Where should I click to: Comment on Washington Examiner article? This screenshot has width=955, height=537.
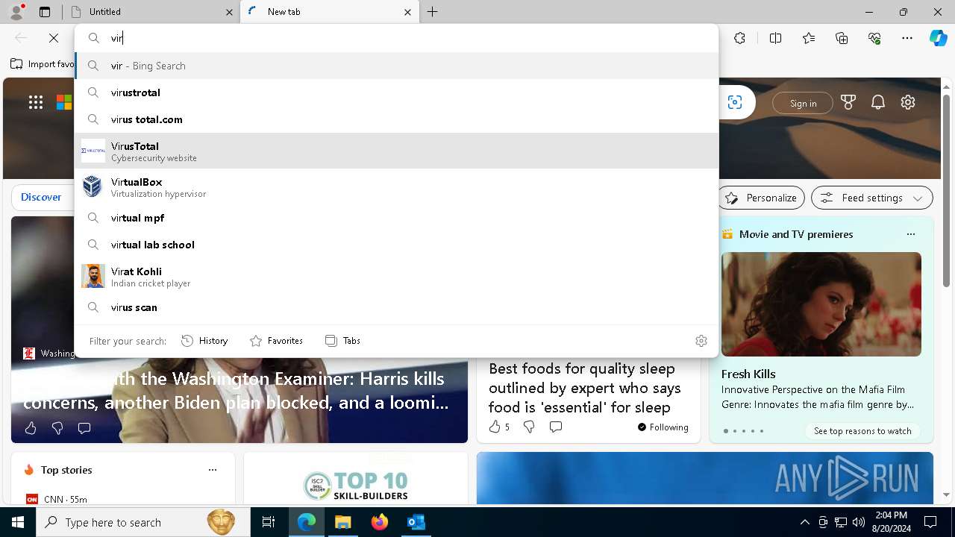[84, 428]
